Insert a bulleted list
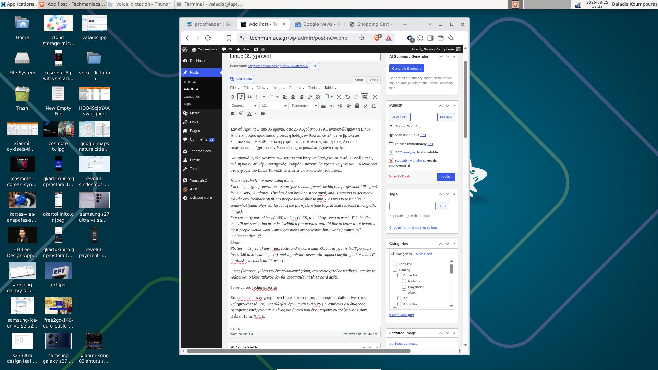658x370 pixels. 258,97
